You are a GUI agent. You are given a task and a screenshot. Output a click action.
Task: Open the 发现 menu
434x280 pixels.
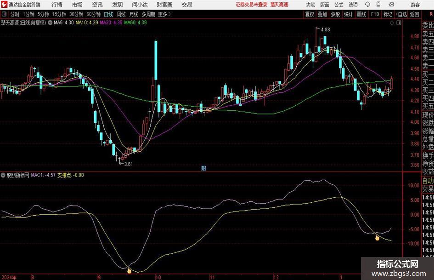(118, 5)
